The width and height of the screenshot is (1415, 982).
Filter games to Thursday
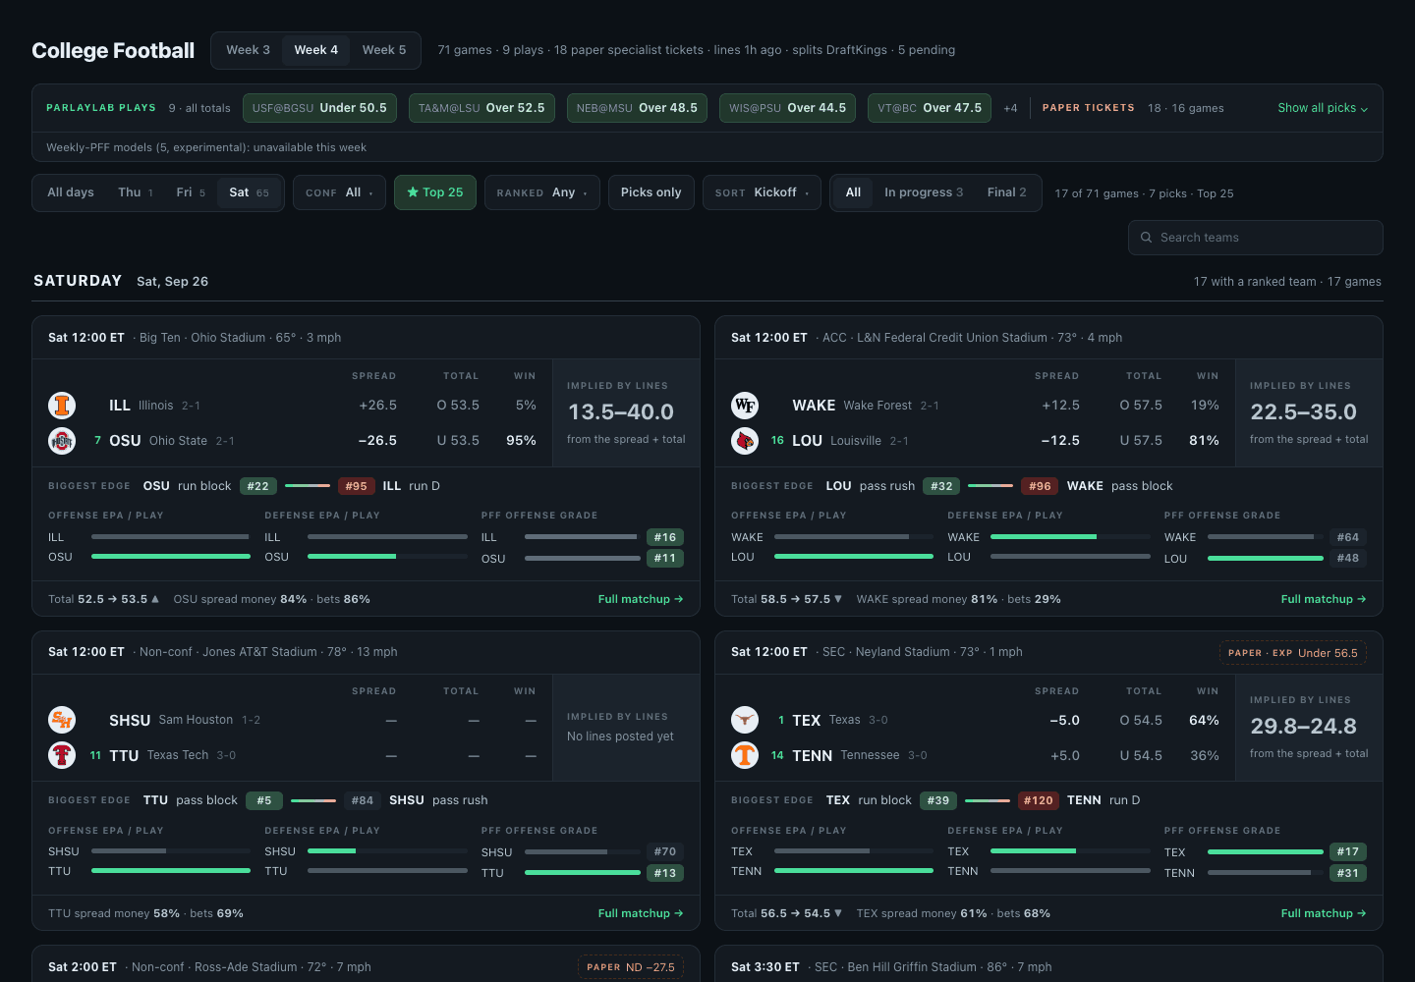coord(136,192)
